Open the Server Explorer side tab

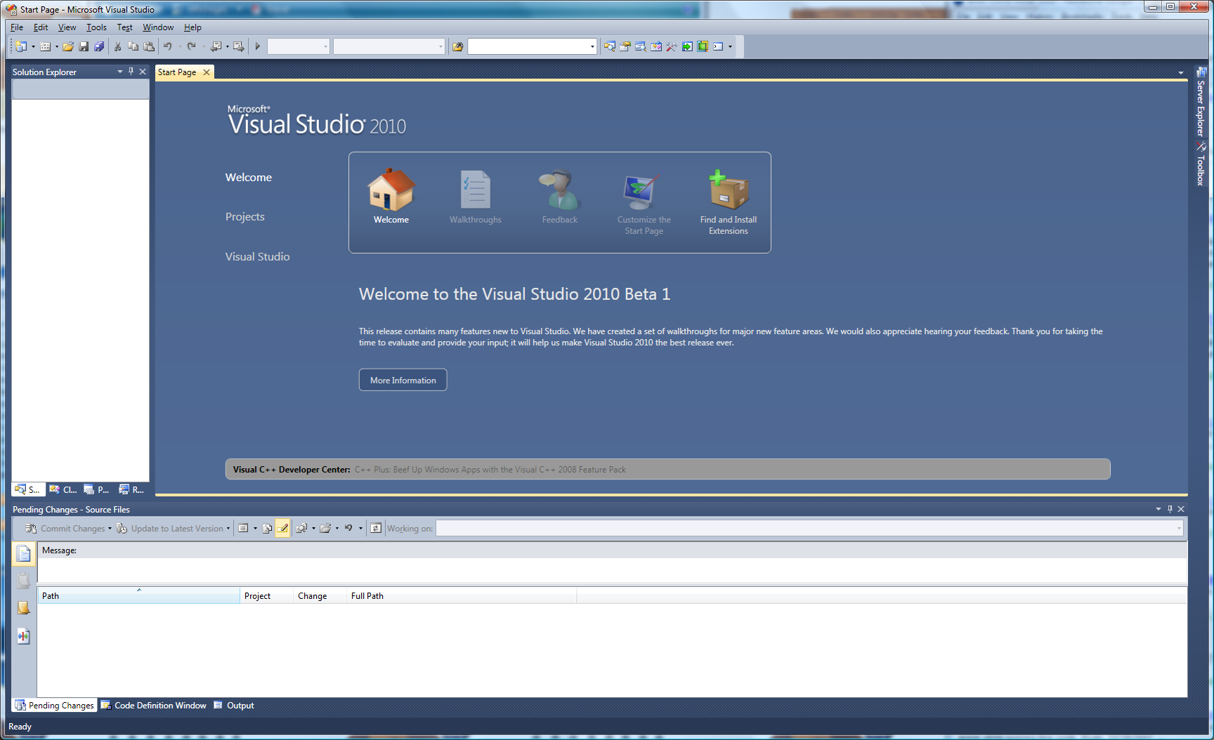(1201, 102)
